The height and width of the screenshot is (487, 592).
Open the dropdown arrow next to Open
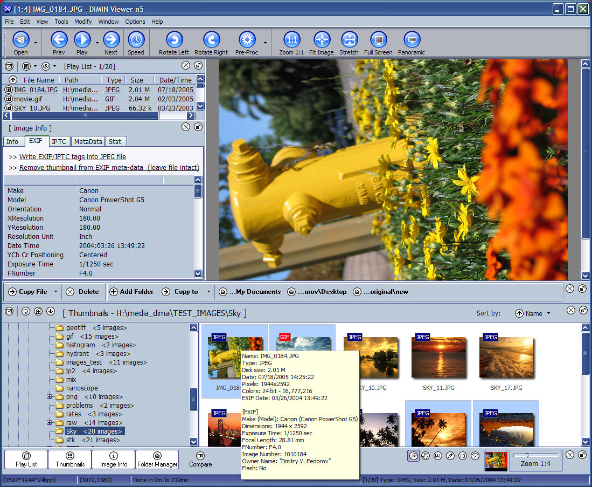click(x=36, y=43)
